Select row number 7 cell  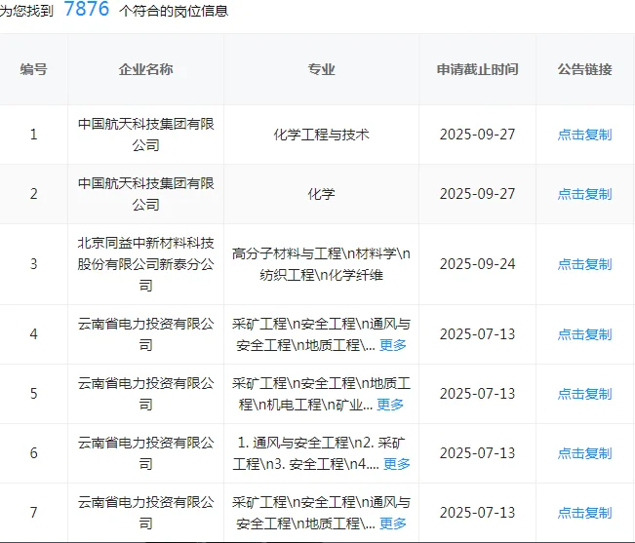(33, 513)
